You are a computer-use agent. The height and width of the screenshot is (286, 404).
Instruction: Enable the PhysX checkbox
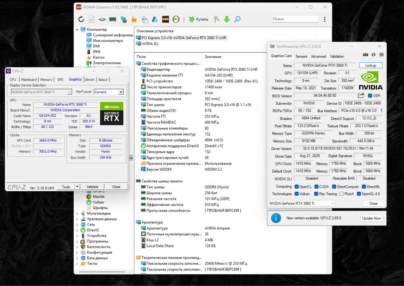[x=341, y=194]
